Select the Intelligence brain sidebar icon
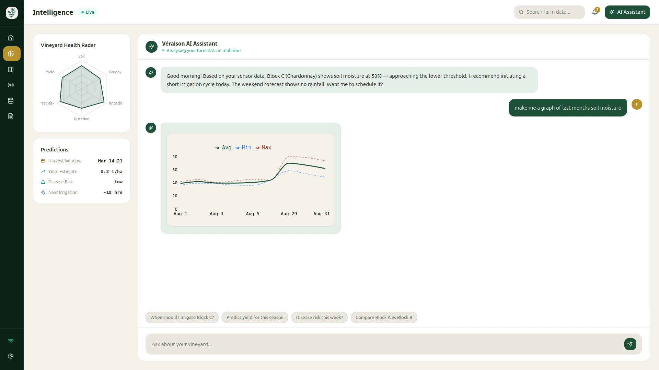This screenshot has height=370, width=659. pos(12,54)
